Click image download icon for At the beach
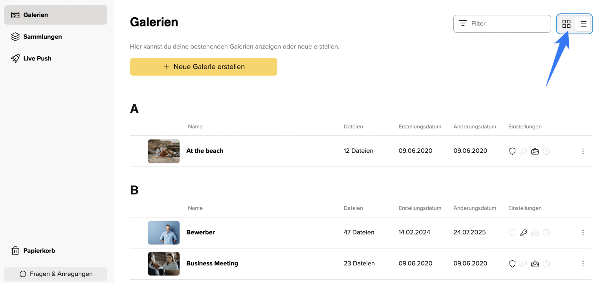The image size is (604, 283). (535, 151)
